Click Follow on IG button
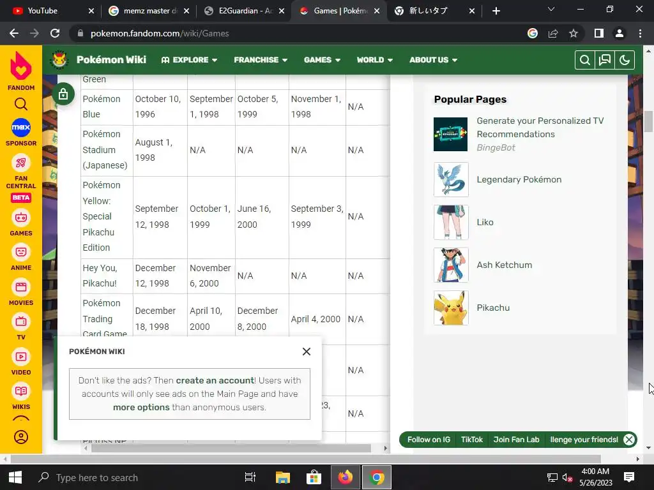Viewport: 654px width, 490px height. [429, 440]
